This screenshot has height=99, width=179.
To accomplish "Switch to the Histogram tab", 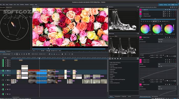I will pyautogui.click(x=8, y=51).
